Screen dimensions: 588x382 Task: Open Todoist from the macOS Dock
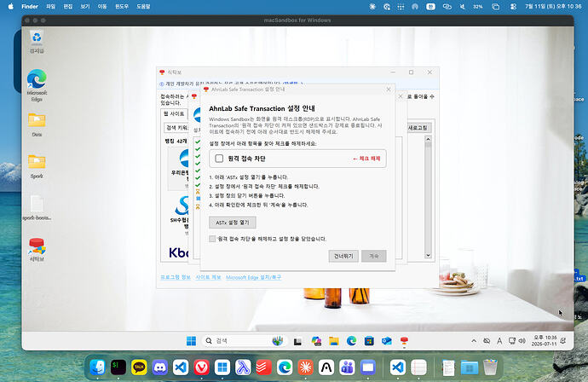point(263,368)
